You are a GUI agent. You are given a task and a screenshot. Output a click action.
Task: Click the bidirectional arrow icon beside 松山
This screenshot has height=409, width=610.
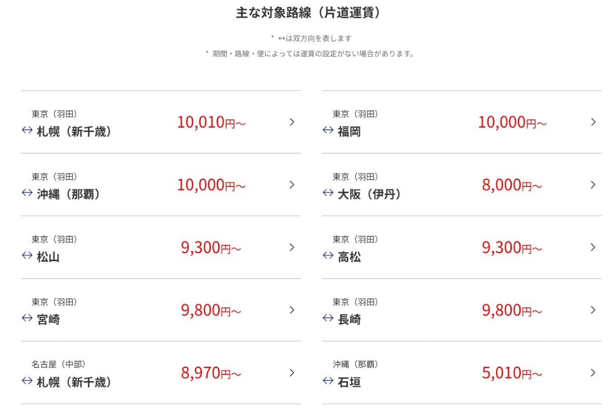27,256
